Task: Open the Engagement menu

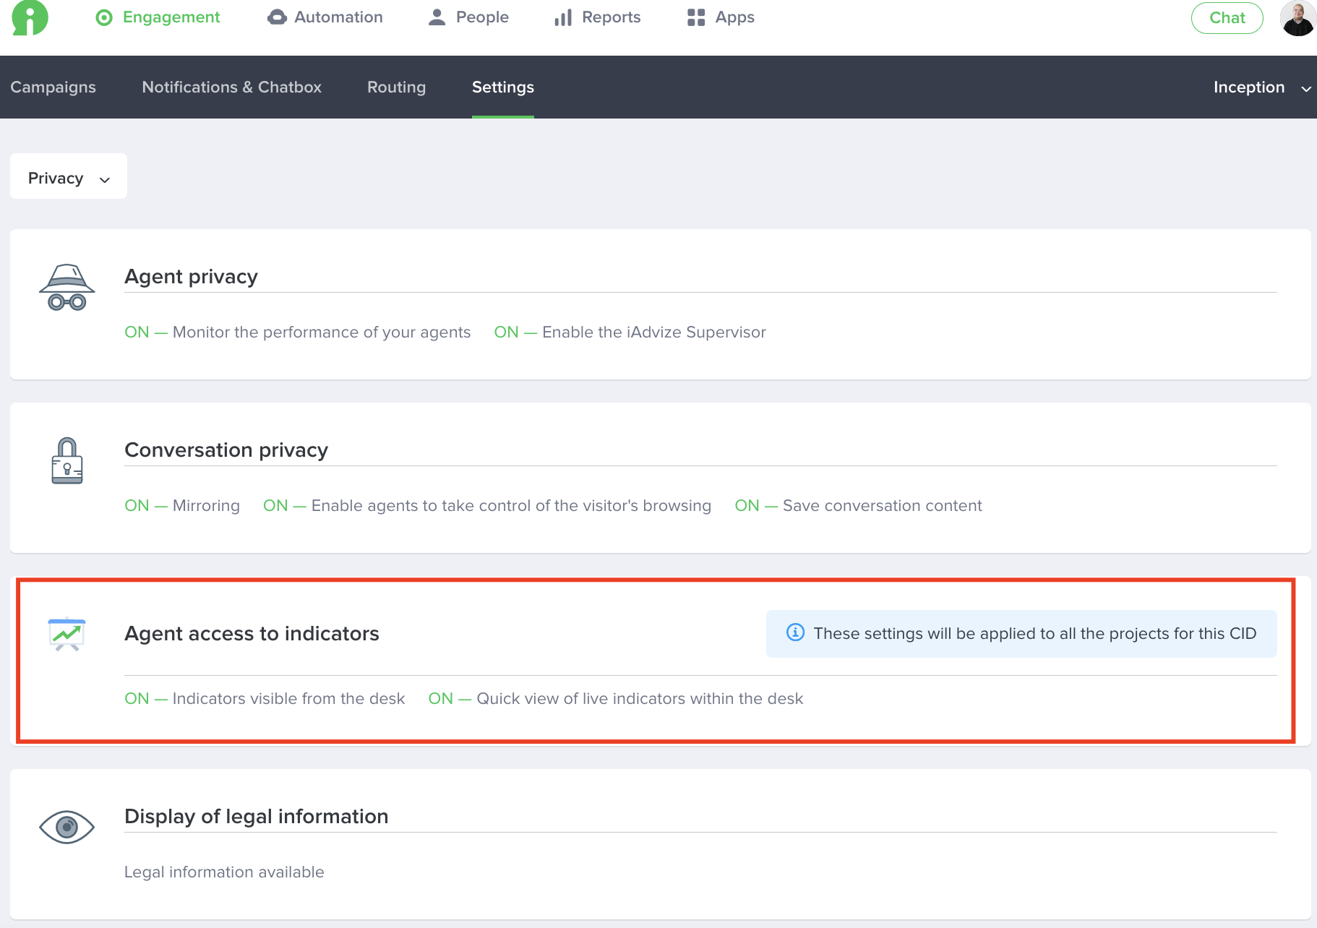Action: click(158, 17)
